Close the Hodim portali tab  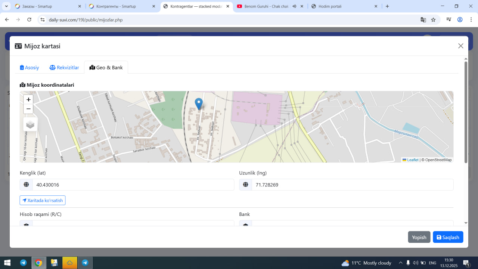(376, 6)
